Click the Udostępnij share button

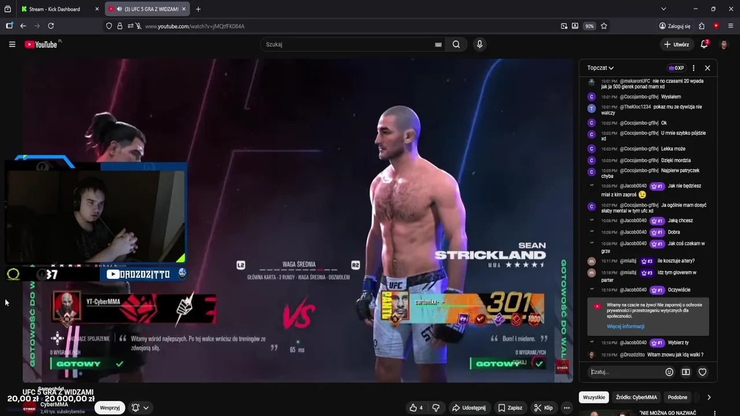tap(469, 408)
